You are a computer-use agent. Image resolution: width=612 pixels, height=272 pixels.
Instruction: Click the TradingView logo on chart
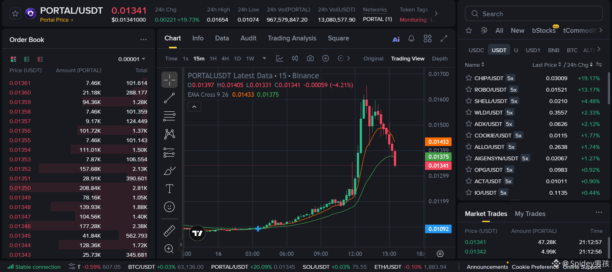pos(197,233)
